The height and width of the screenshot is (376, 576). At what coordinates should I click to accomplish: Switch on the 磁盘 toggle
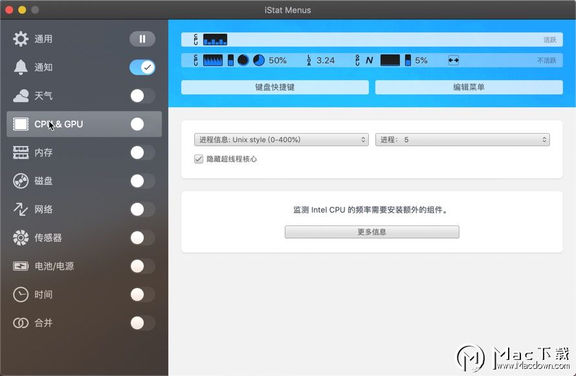[x=142, y=181]
